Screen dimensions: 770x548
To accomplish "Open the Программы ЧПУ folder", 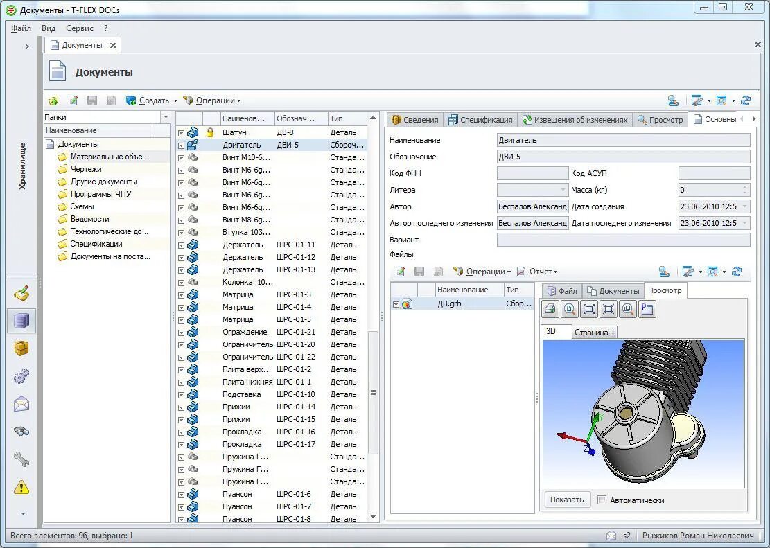I will click(100, 194).
